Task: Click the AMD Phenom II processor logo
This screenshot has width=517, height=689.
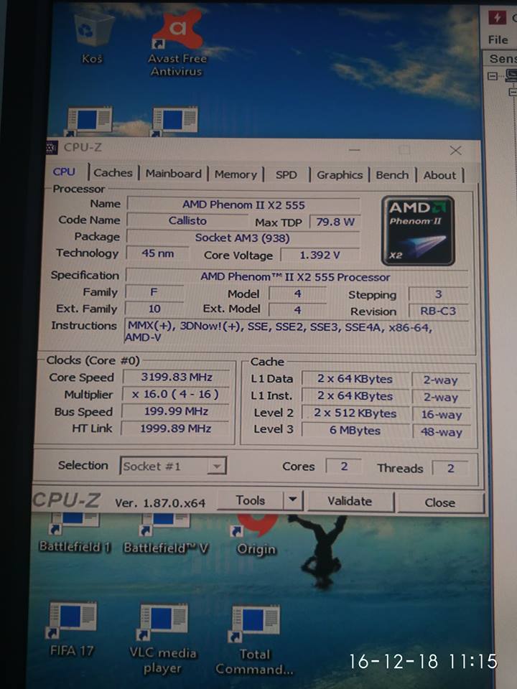Action: [x=418, y=230]
